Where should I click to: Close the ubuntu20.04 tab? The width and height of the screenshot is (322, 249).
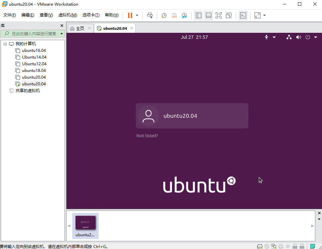point(132,28)
